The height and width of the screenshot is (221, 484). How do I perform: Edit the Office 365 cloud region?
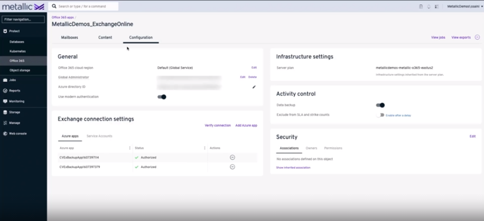(254, 68)
